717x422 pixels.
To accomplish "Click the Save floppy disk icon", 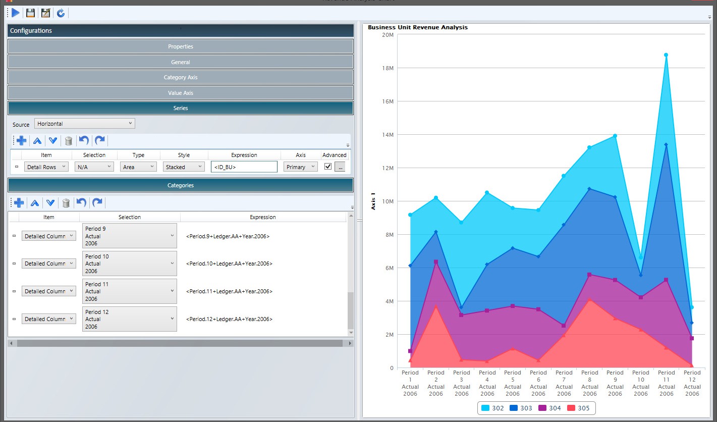I will pyautogui.click(x=31, y=13).
